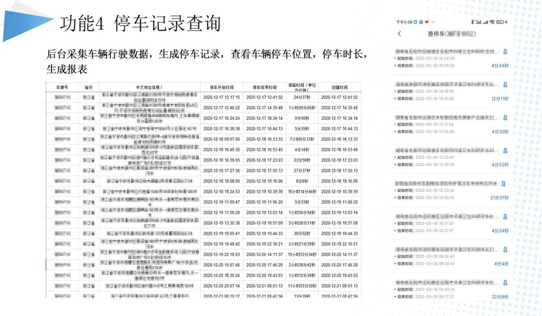Select the 停车结束时间 column header
The width and height of the screenshot is (542, 316).
264,87
